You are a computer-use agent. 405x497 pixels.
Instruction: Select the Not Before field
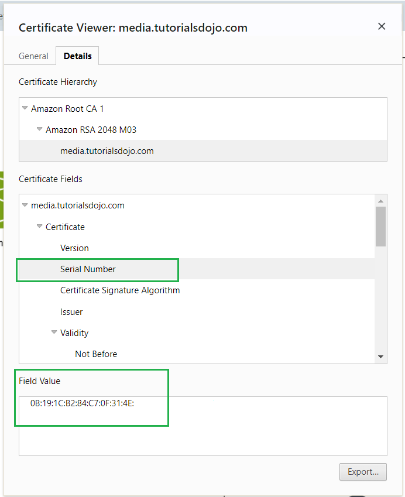click(96, 354)
